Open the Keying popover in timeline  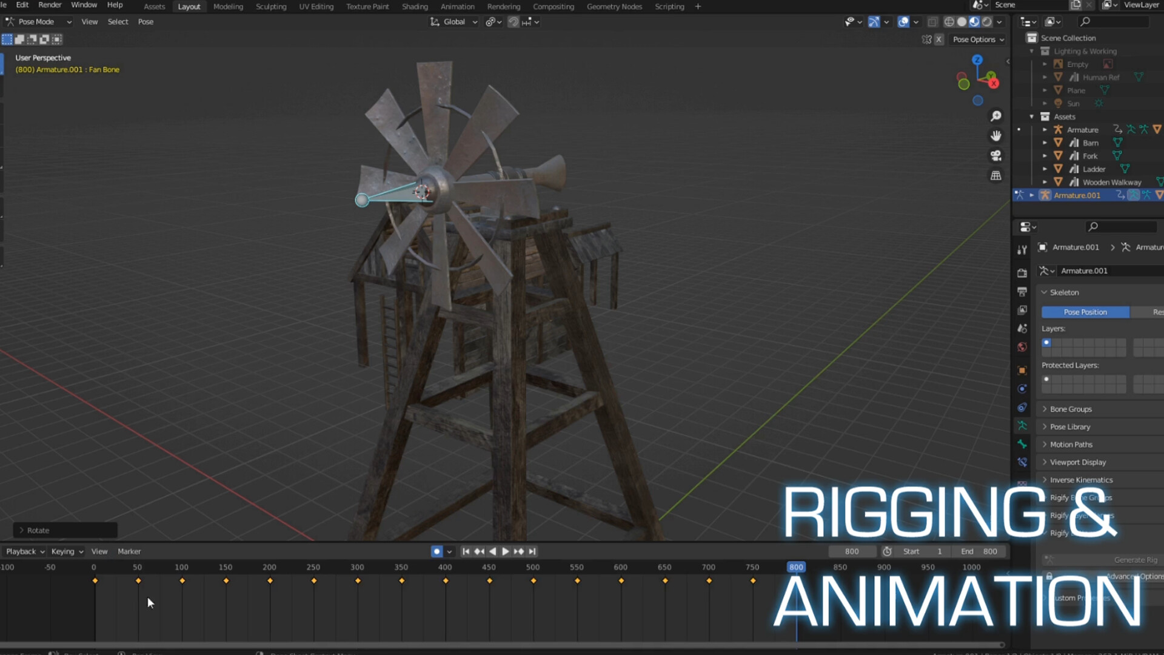tap(67, 551)
